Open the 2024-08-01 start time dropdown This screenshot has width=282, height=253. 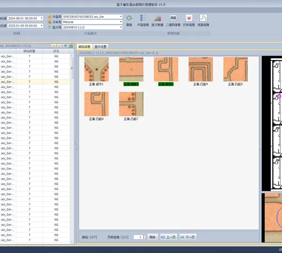point(42,18)
